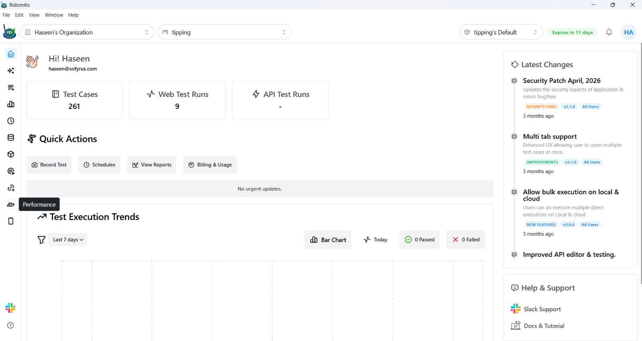Viewport: 642px width, 341px height.
Task: Open the File menu
Action: point(6,15)
